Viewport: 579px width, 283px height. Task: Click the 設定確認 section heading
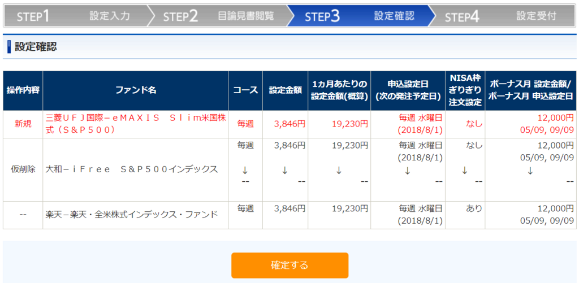click(x=36, y=47)
